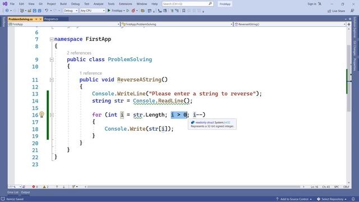This screenshot has height=202, width=359.
Task: Start debugging with the green FirstApp play button
Action: pos(116,11)
